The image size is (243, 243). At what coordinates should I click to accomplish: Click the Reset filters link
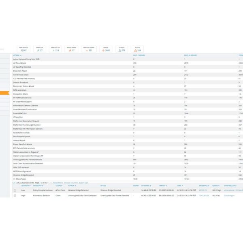(58, 183)
